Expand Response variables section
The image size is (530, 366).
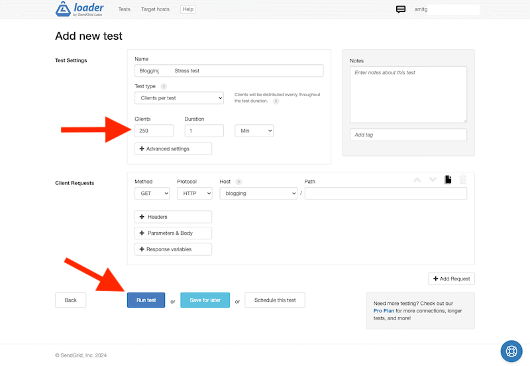173,249
